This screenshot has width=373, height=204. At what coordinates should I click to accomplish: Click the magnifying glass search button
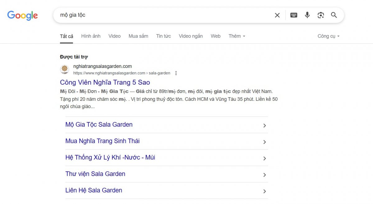[334, 15]
